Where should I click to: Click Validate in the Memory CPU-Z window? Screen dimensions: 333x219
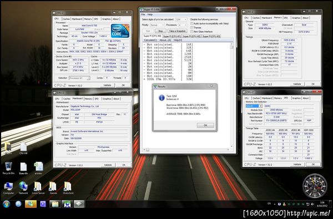(297, 84)
